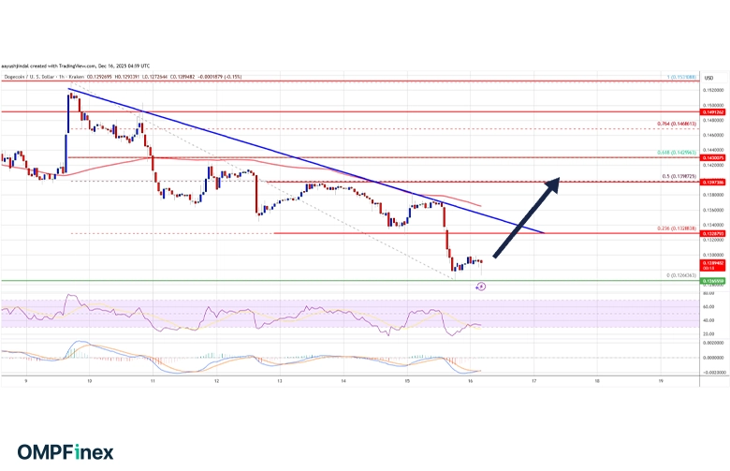Image resolution: width=730 pixels, height=471 pixels.
Task: Click the red 0.1397 price axis tag
Action: (712, 180)
